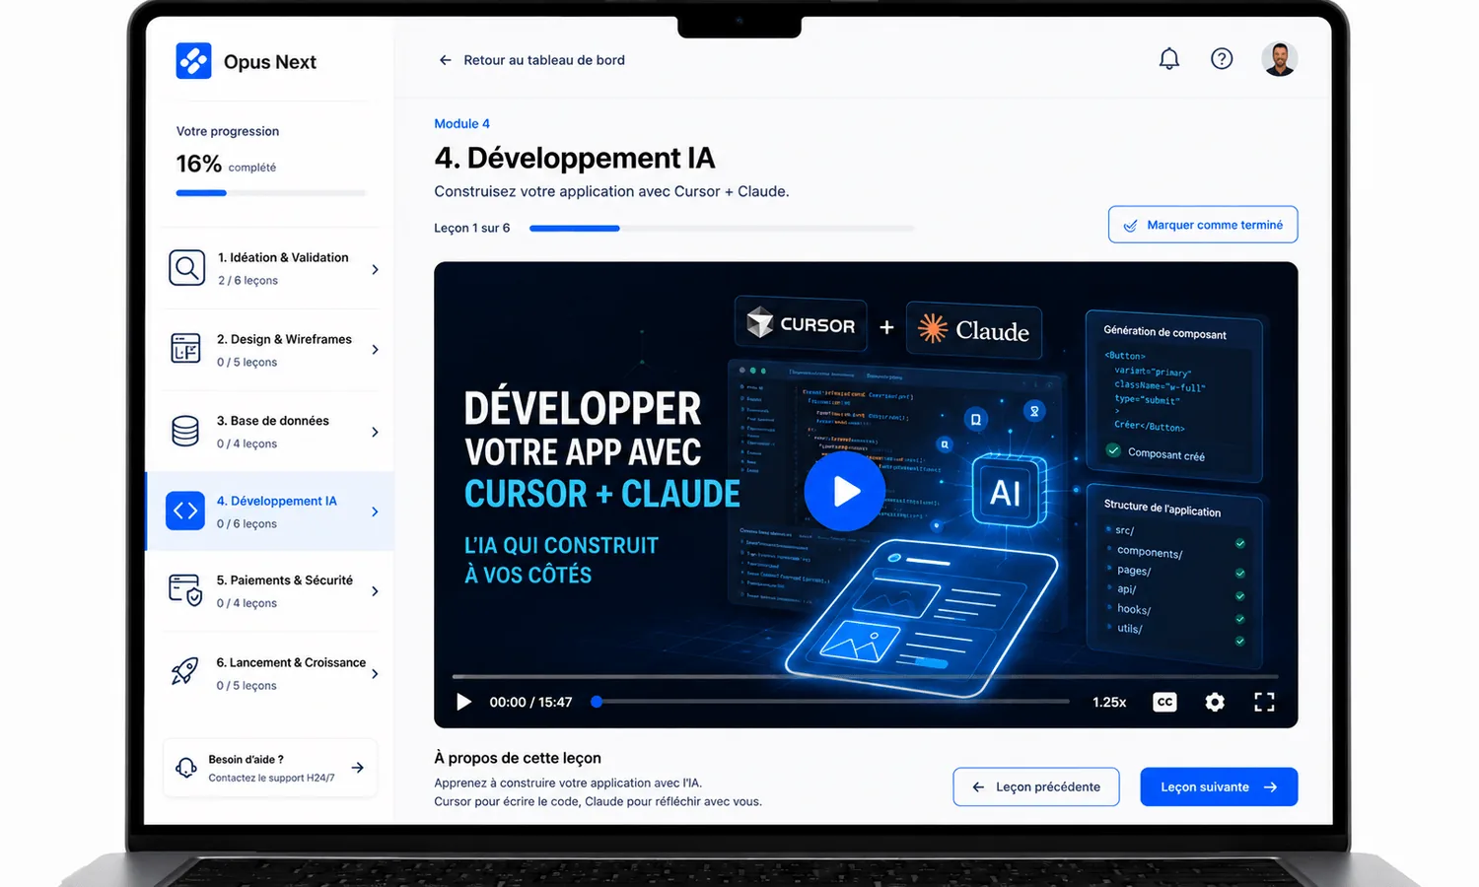The width and height of the screenshot is (1479, 887).
Task: Click the text 0 / 5 leçons under Design
Action: 246,363
